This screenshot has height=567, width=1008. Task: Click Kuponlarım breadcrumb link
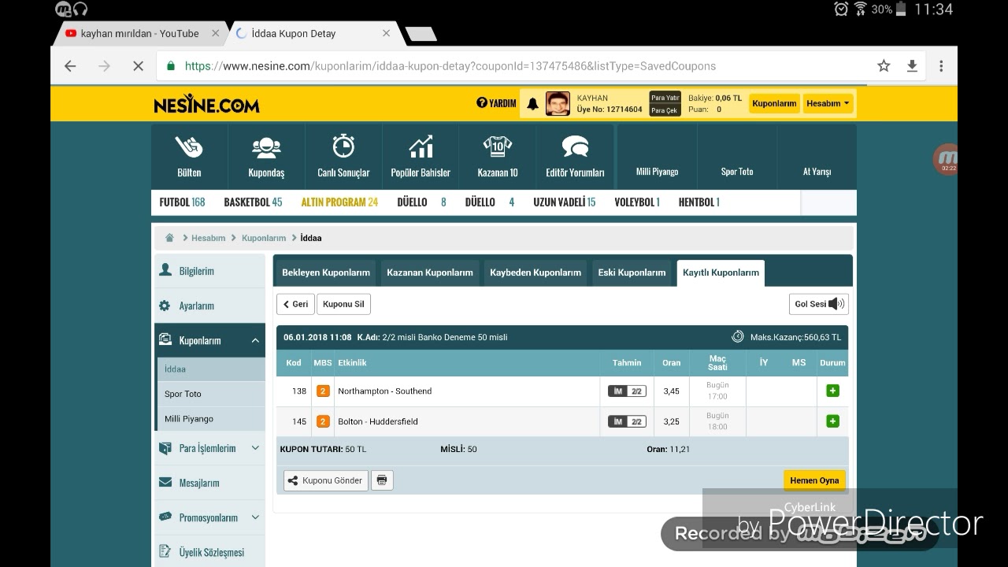[x=264, y=238]
